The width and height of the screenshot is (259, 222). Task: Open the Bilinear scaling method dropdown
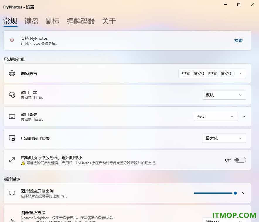click(224, 220)
